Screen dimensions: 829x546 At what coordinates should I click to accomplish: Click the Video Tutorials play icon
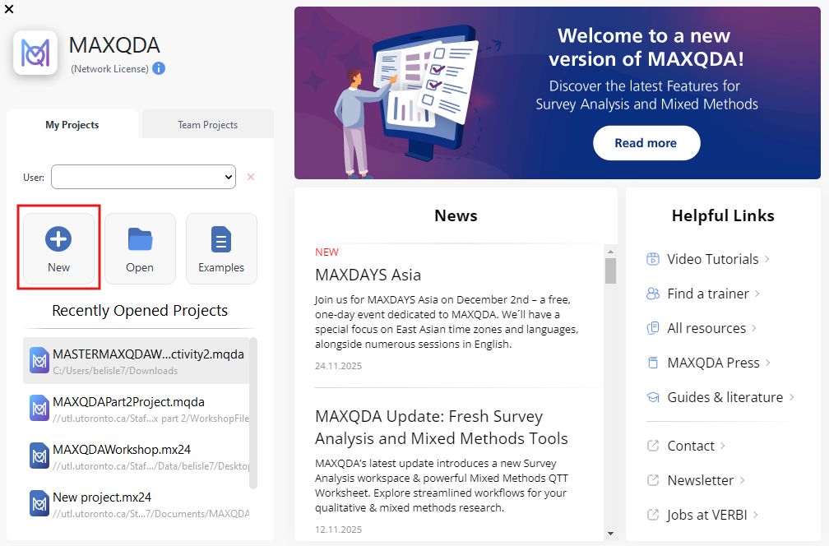[x=653, y=259]
